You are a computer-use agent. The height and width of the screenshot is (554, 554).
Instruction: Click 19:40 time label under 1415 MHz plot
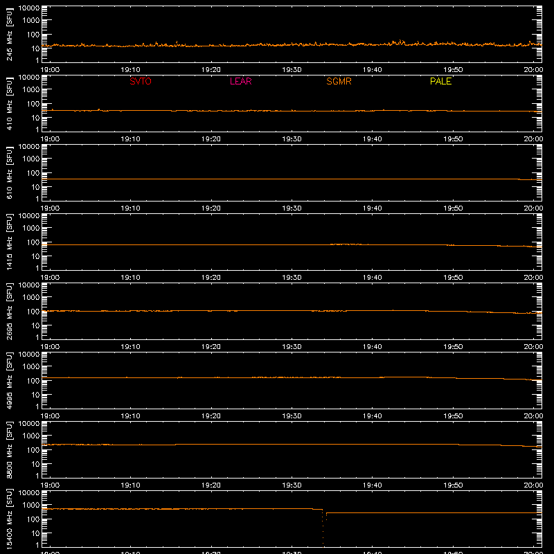(x=373, y=278)
